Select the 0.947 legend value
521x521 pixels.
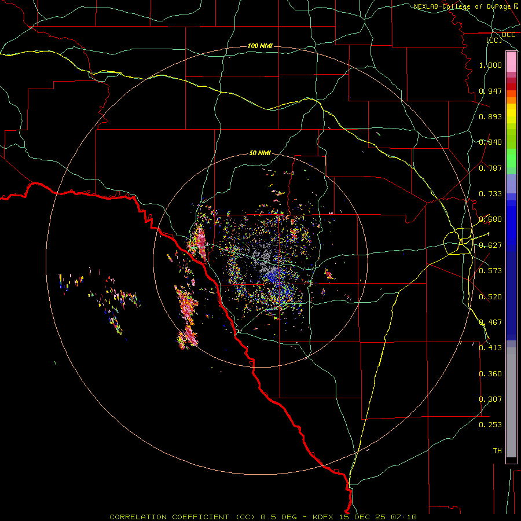pyautogui.click(x=490, y=91)
